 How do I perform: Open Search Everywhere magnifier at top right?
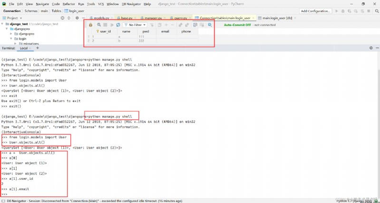pyautogui.click(x=377, y=11)
